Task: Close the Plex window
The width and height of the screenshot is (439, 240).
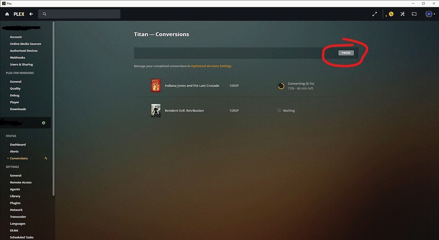Action: click(x=433, y=3)
